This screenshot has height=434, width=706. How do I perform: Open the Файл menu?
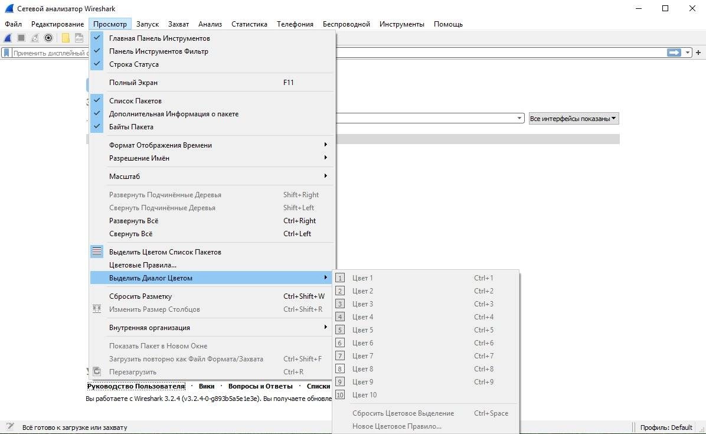click(x=13, y=24)
